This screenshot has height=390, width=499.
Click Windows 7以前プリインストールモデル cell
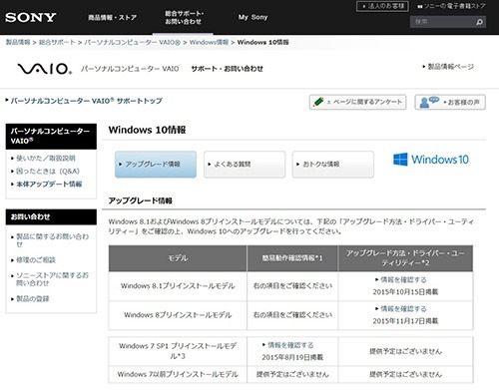coord(178,374)
